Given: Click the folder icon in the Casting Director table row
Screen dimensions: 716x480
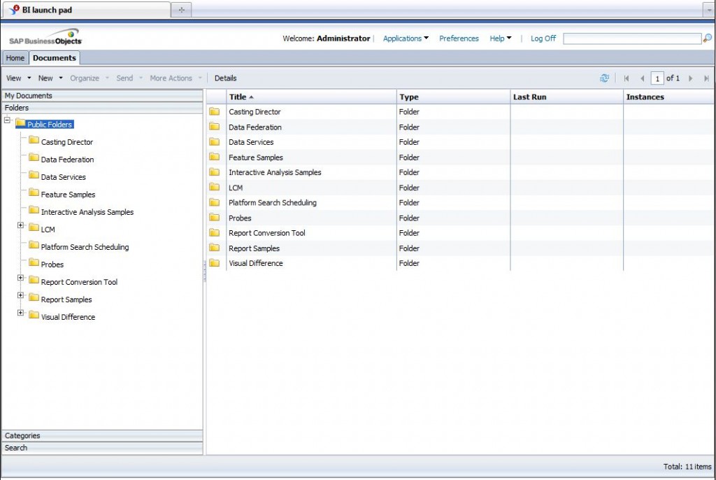Looking at the screenshot, I should pyautogui.click(x=214, y=111).
